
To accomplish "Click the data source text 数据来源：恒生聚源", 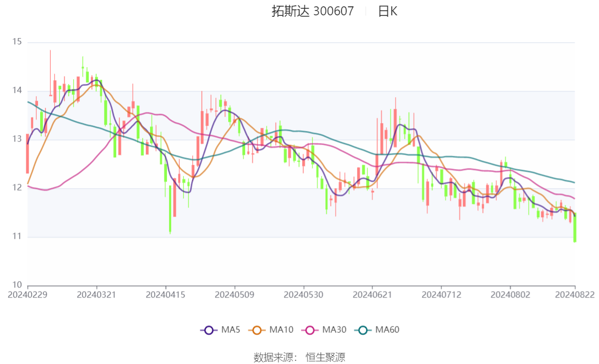I will coord(299,358).
